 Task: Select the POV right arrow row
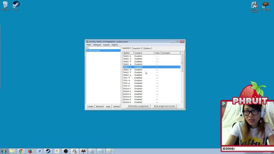[x=152, y=80]
